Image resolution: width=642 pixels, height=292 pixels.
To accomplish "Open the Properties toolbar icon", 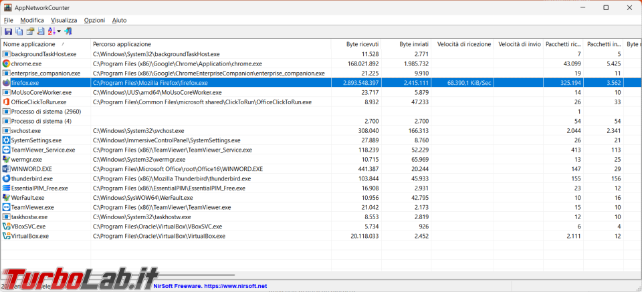I will [30, 31].
